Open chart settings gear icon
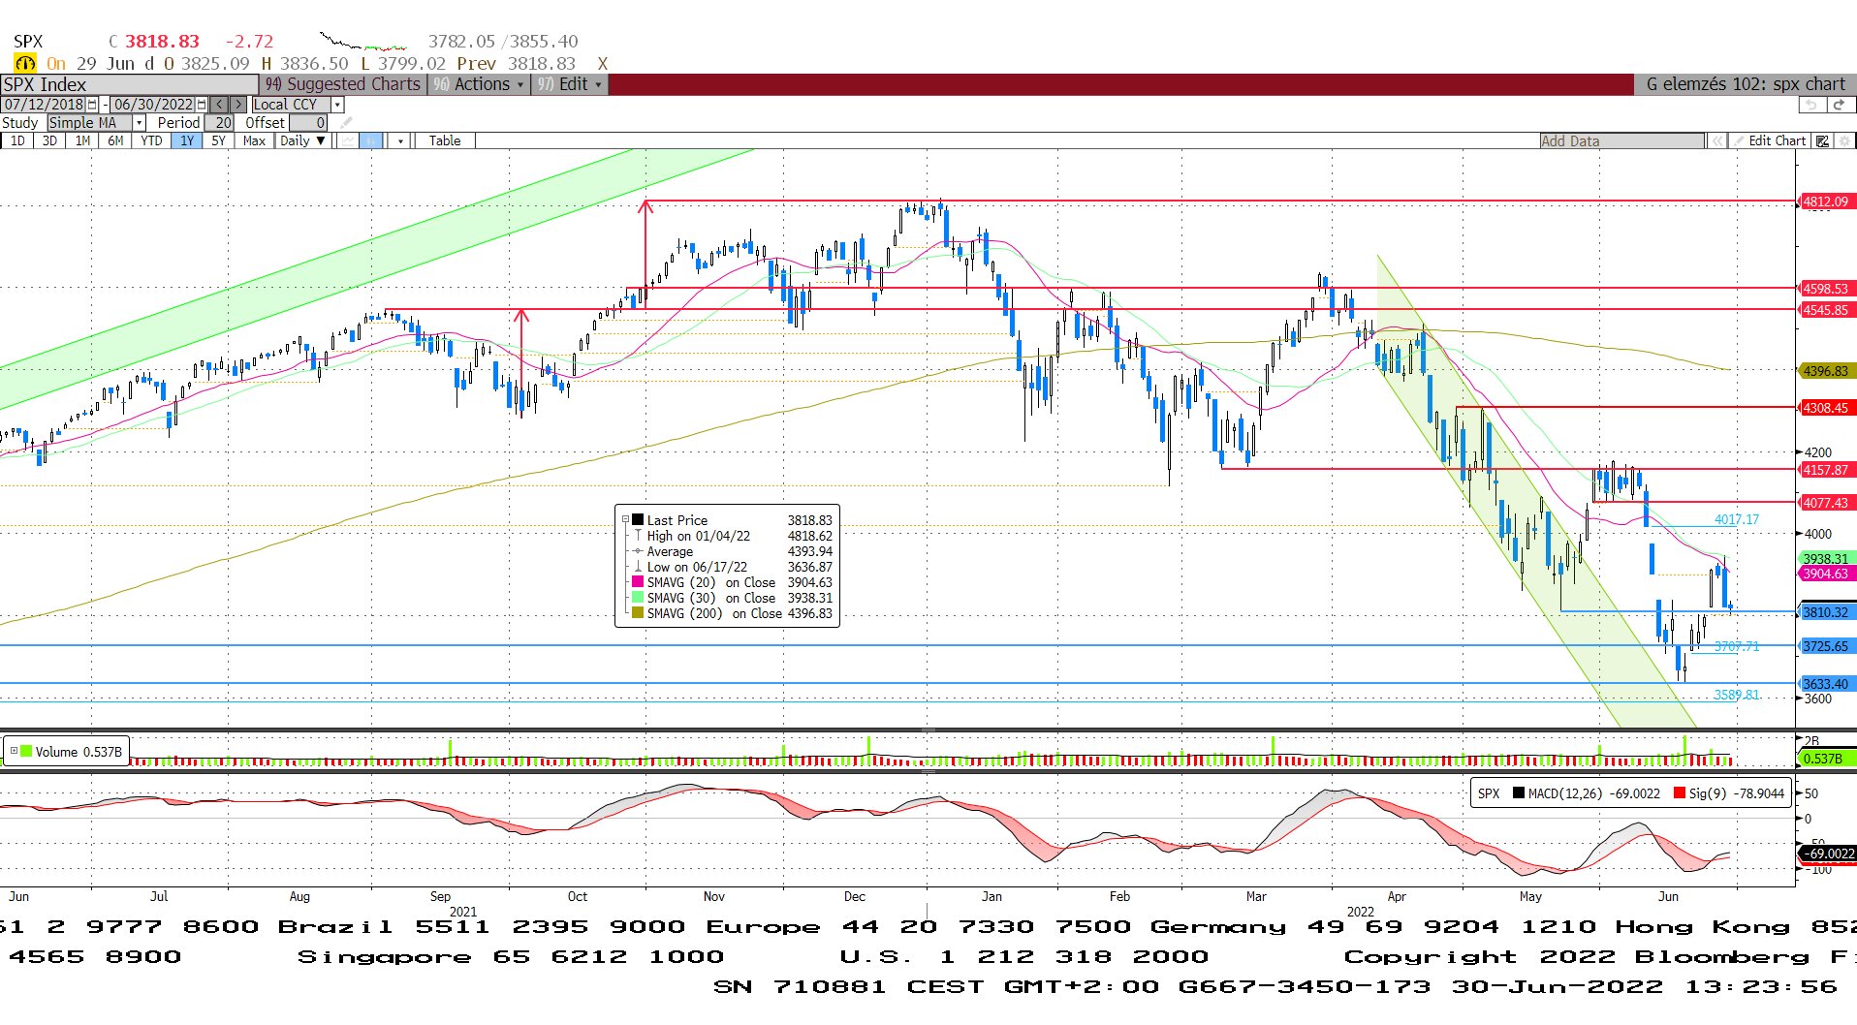Image resolution: width=1857 pixels, height=1025 pixels. point(1844,141)
